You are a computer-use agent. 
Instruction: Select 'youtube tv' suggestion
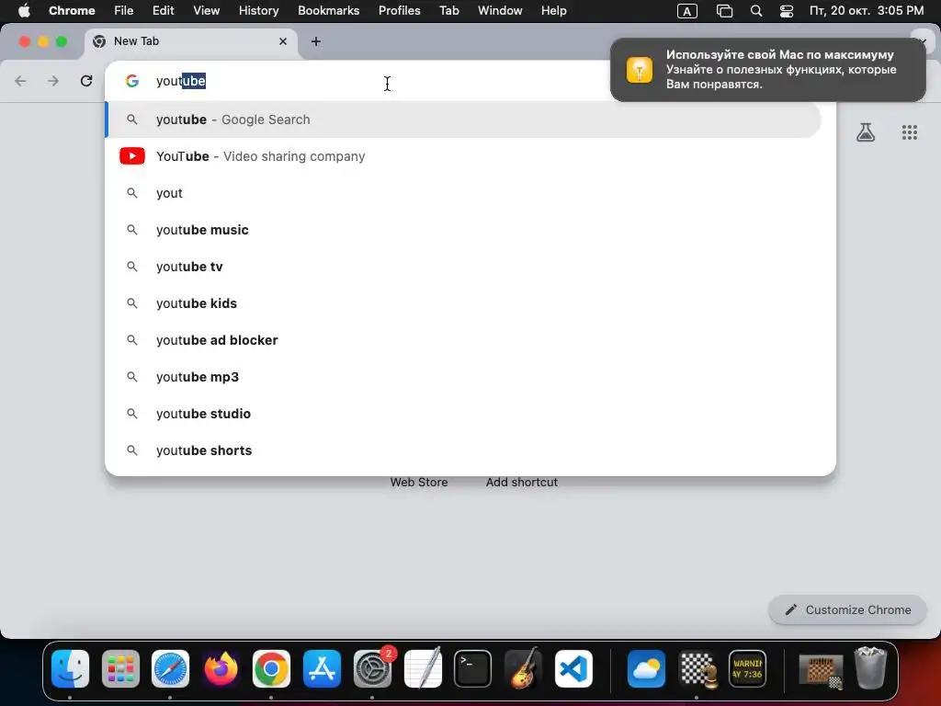463,267
